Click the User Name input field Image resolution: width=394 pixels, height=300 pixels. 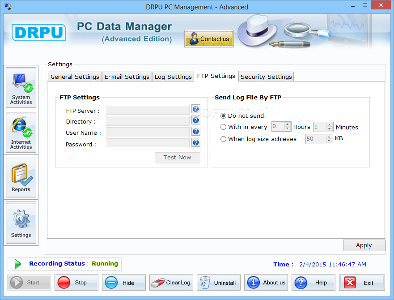148,132
